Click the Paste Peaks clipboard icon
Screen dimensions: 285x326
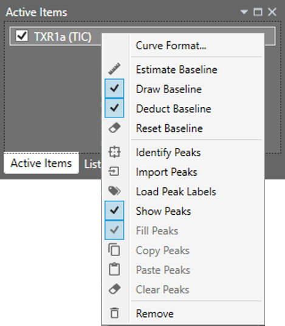(x=114, y=269)
